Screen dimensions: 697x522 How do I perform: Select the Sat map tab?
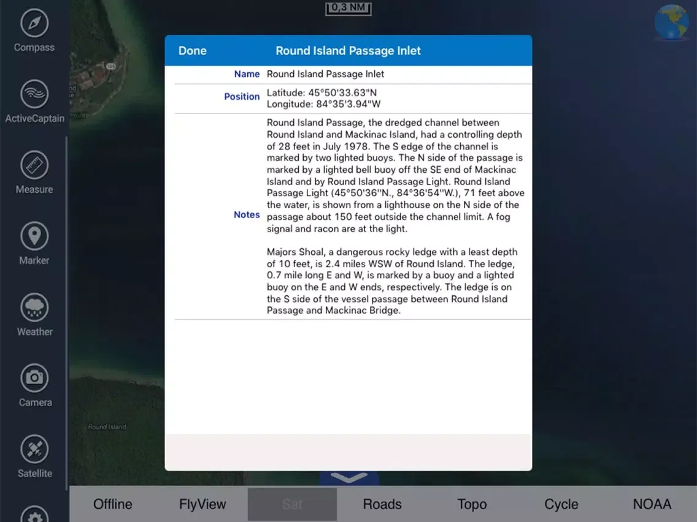click(x=292, y=504)
